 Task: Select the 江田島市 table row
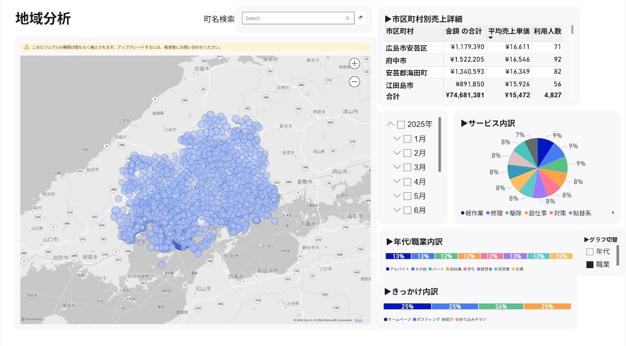[474, 85]
